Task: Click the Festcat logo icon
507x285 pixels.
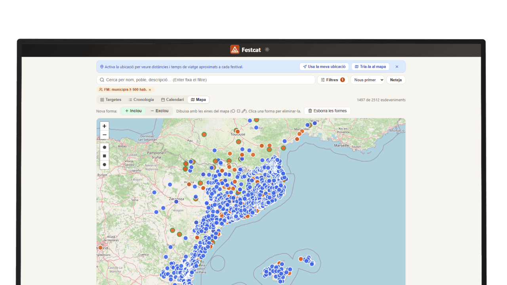Action: click(235, 49)
